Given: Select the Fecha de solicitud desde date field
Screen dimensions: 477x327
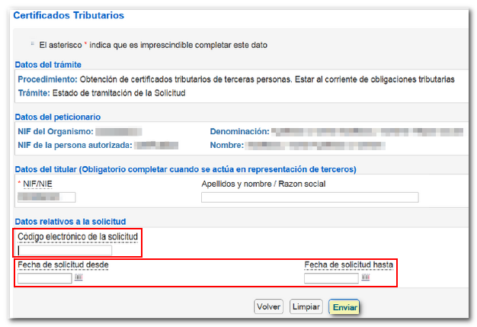Looking at the screenshot, I should pos(44,278).
